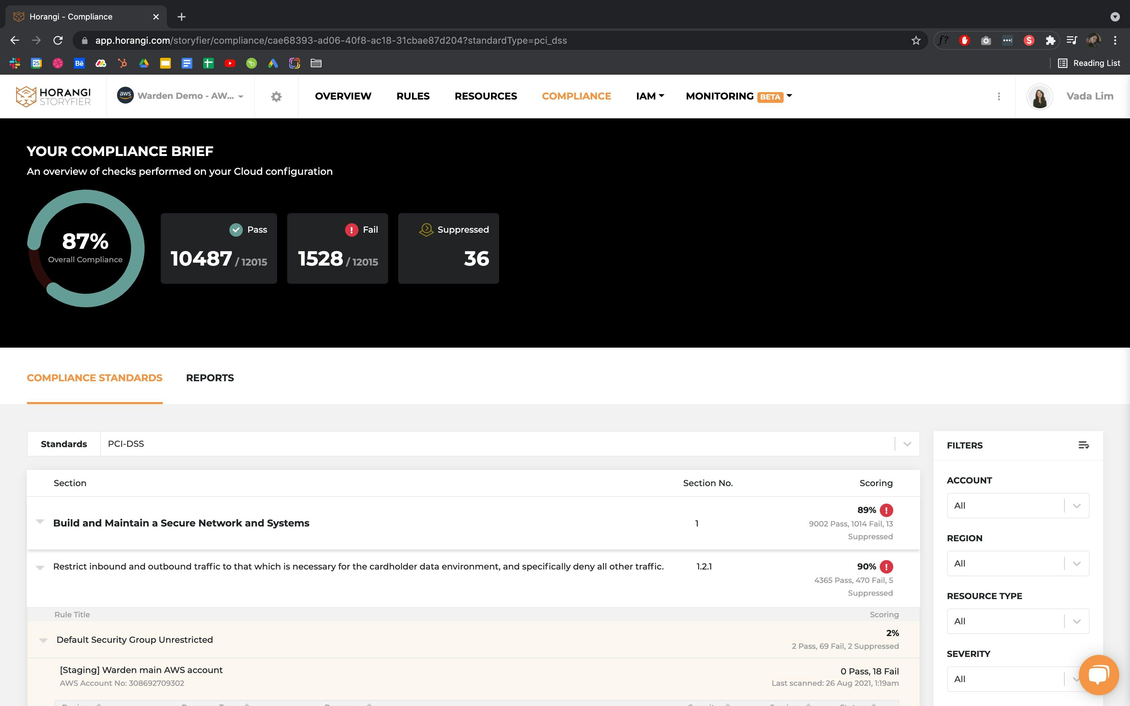Open the Google Sheets bookmark
The image size is (1130, 706).
[208, 63]
